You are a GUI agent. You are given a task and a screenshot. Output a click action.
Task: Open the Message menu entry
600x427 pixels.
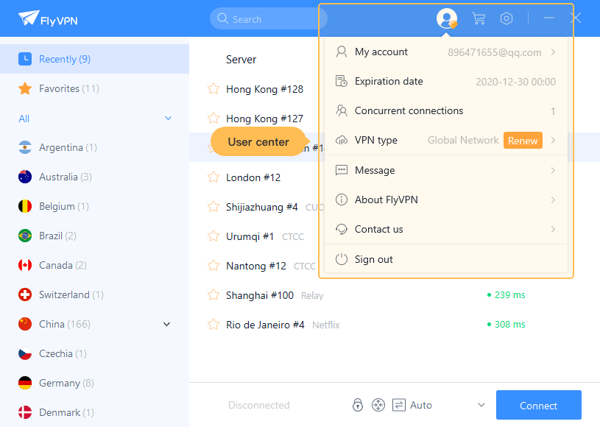coord(446,170)
